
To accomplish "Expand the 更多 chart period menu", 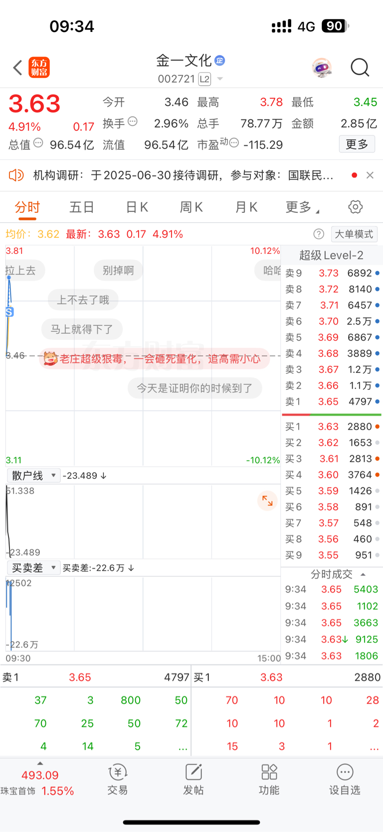I will [x=302, y=207].
